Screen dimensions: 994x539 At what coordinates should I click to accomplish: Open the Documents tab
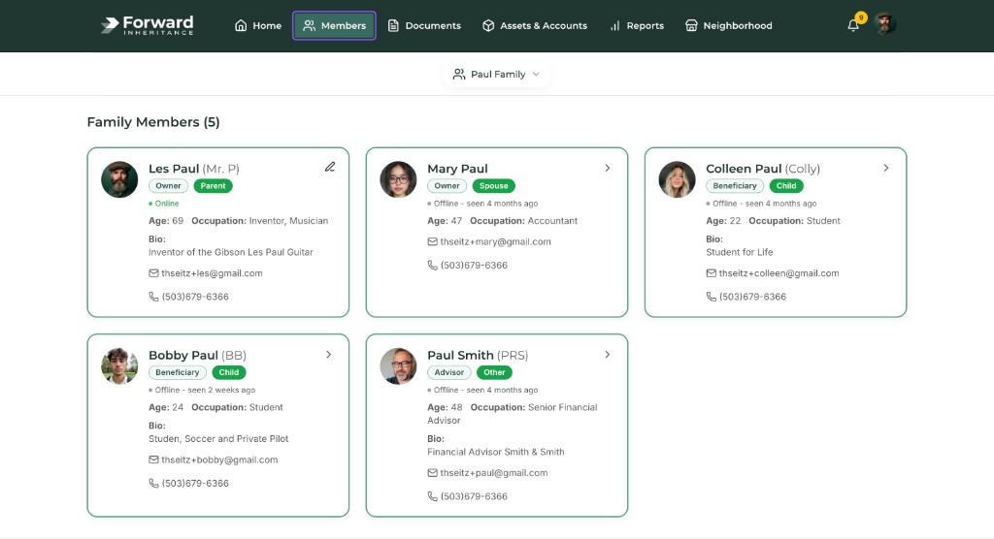(424, 26)
